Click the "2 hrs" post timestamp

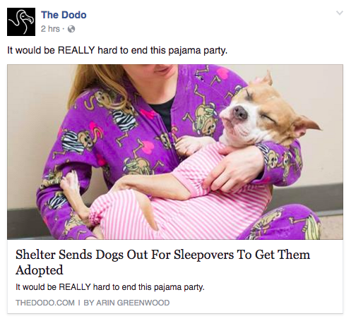pos(50,29)
